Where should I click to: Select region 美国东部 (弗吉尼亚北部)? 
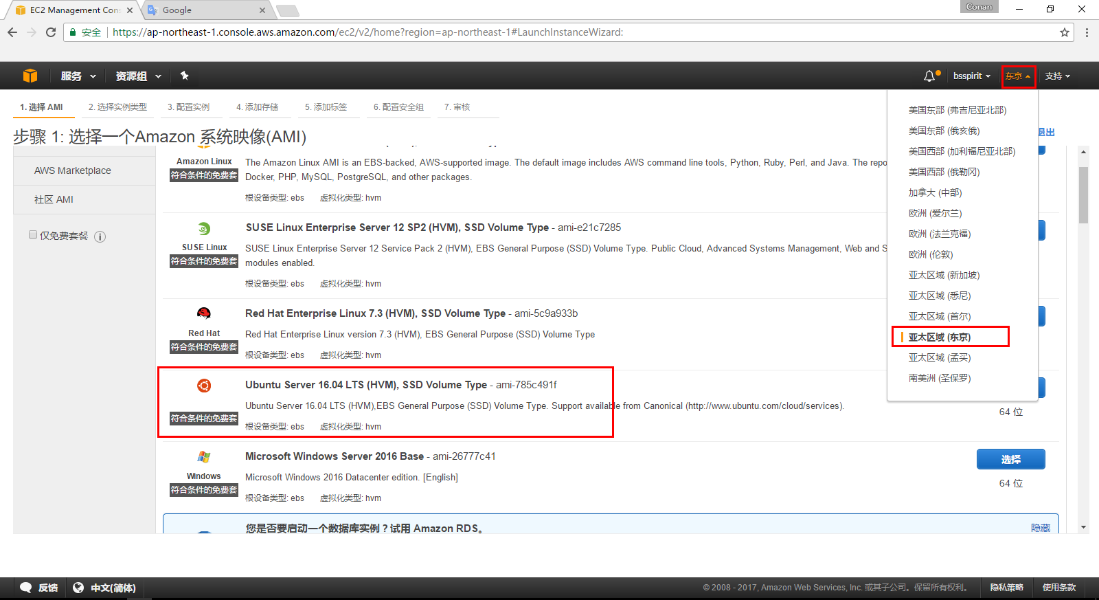pyautogui.click(x=958, y=110)
